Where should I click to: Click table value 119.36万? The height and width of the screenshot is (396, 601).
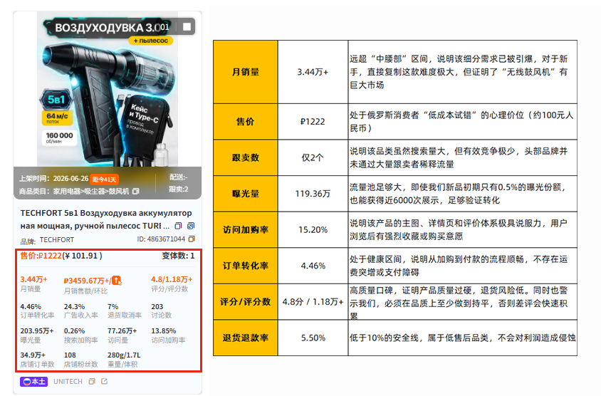pos(313,194)
